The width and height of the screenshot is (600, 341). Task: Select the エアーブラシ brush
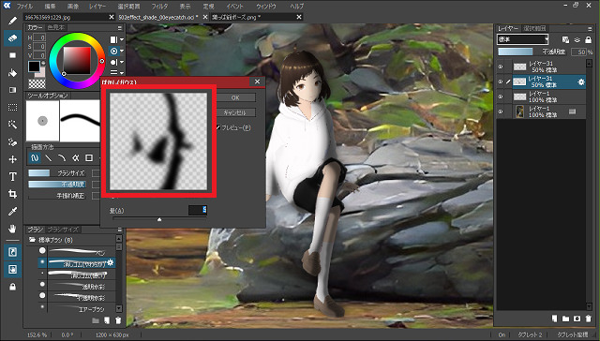click(x=76, y=308)
